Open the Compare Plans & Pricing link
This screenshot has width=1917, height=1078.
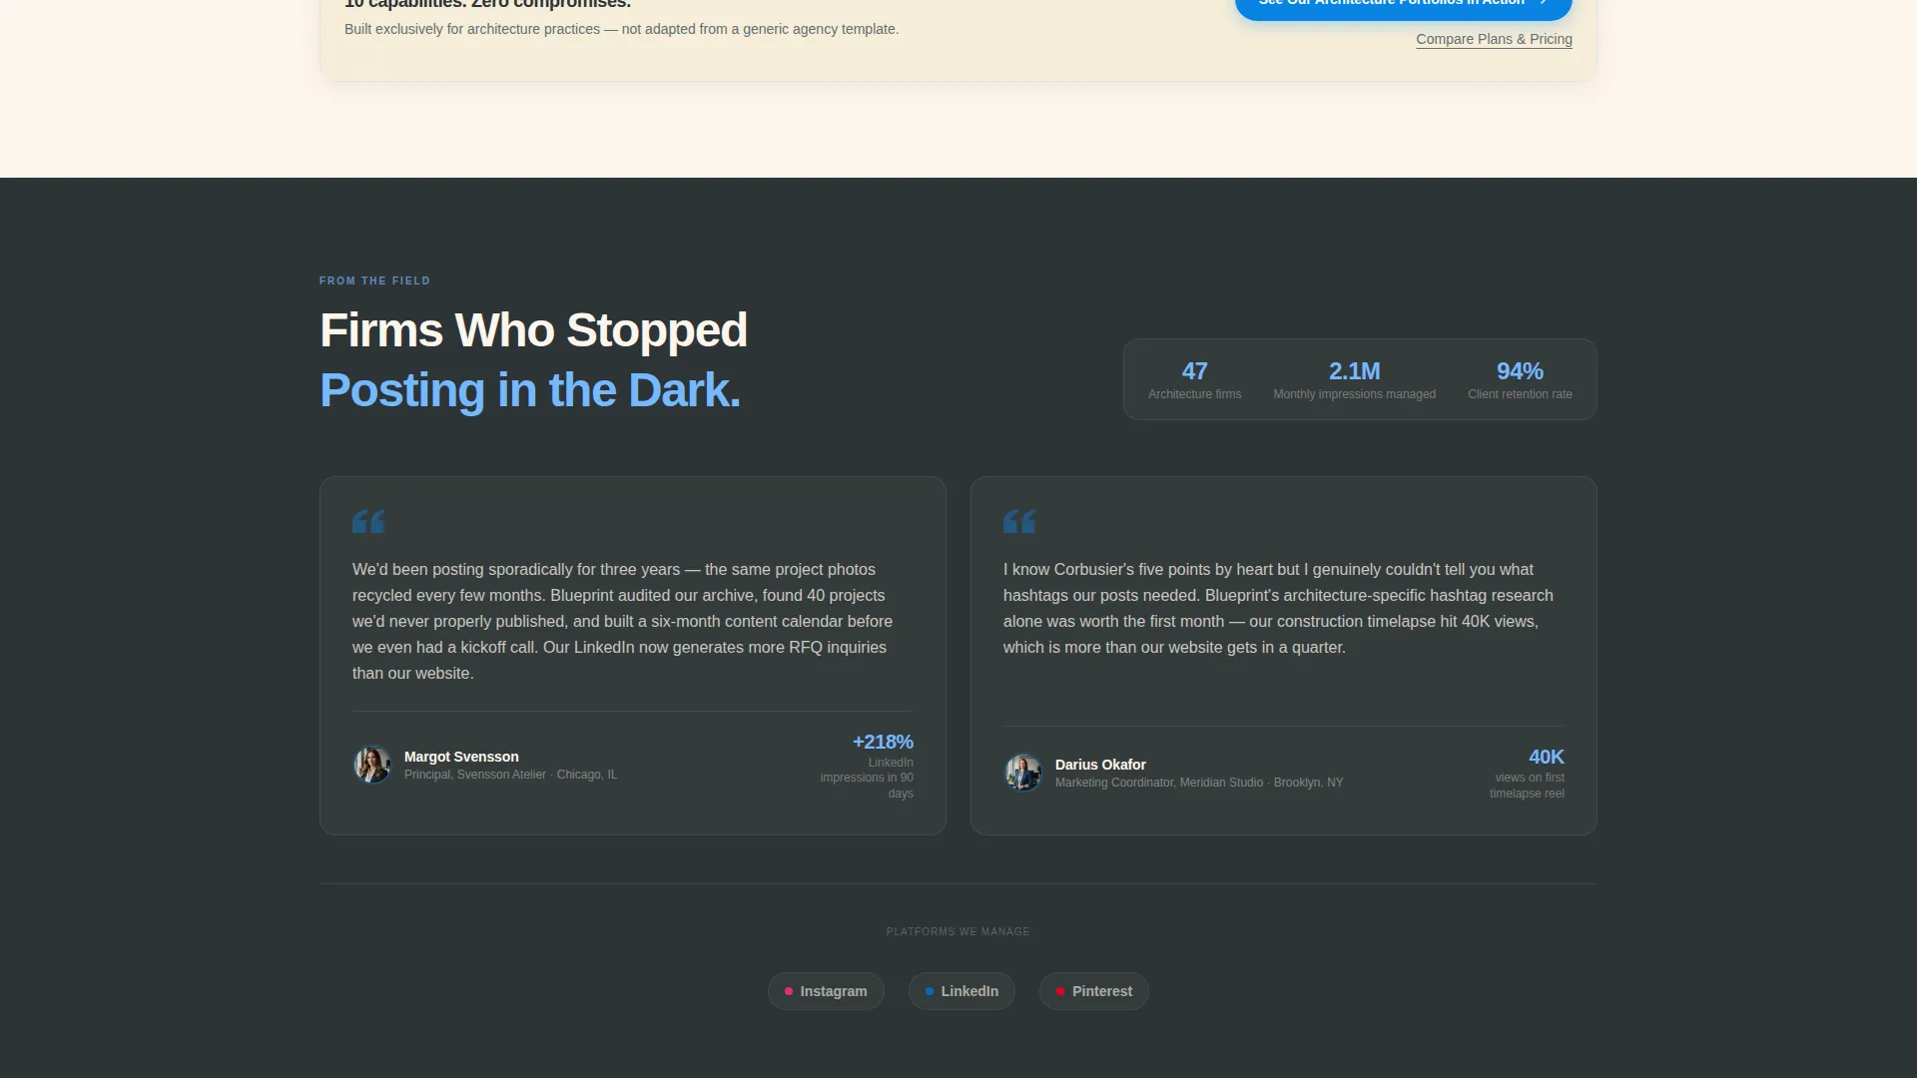pyautogui.click(x=1494, y=39)
